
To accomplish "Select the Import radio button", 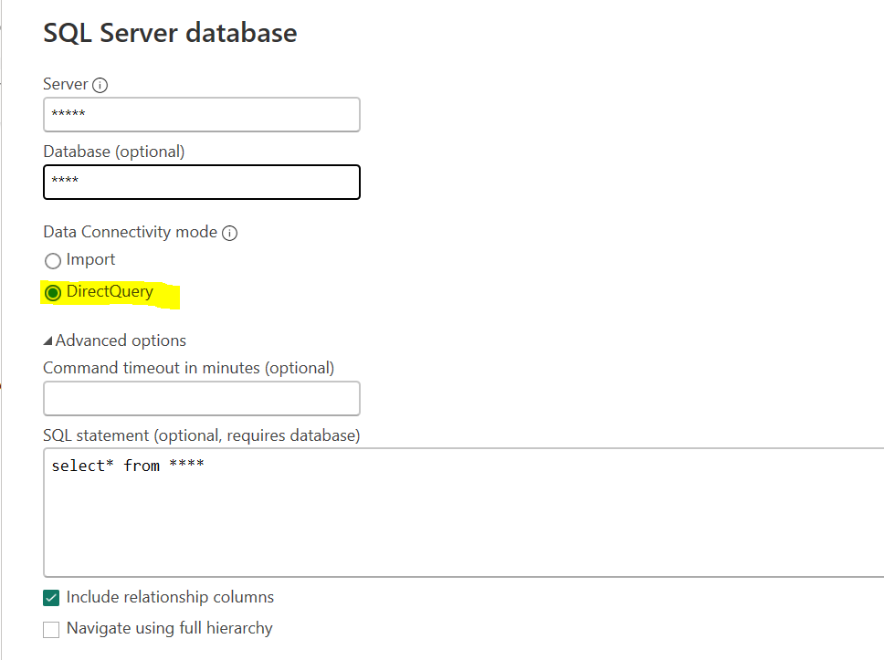I will [x=53, y=261].
